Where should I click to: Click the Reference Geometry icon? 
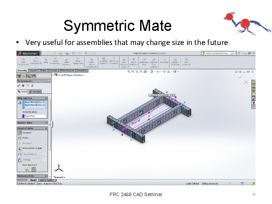pyautogui.click(x=114, y=59)
